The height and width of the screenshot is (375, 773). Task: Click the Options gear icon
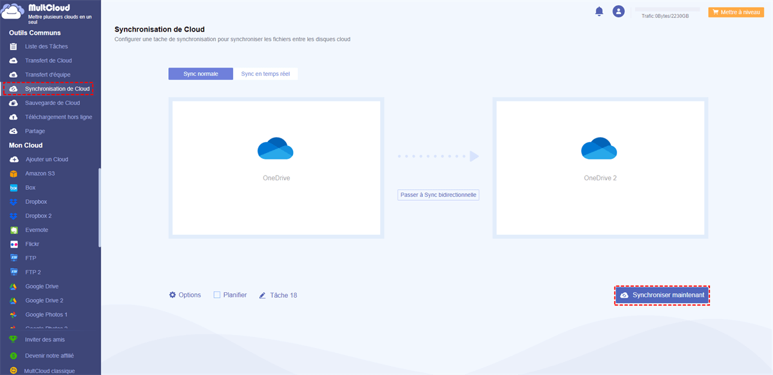click(173, 295)
